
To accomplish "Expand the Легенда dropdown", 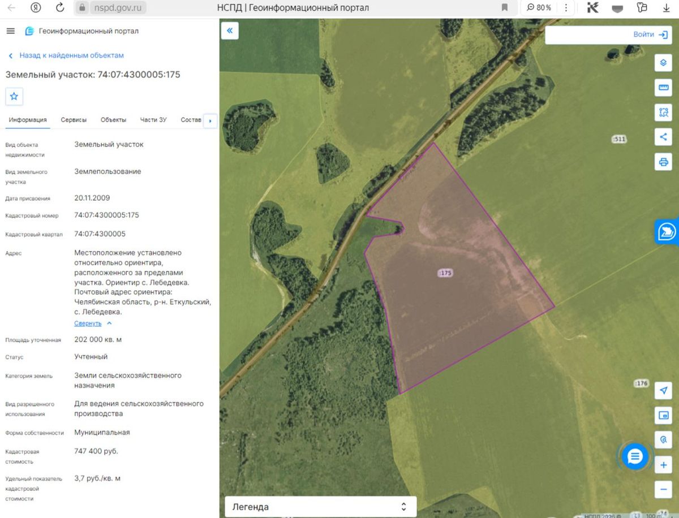I will pyautogui.click(x=320, y=507).
